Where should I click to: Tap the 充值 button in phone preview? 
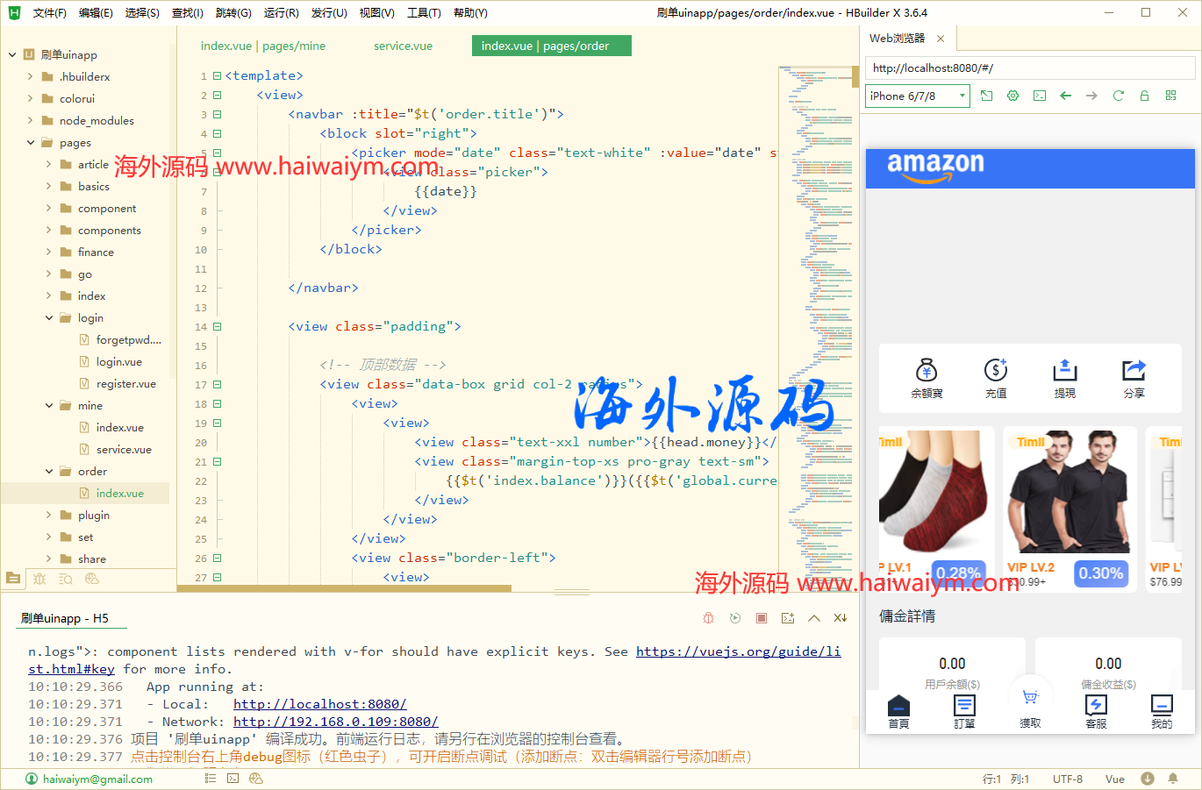click(x=996, y=379)
